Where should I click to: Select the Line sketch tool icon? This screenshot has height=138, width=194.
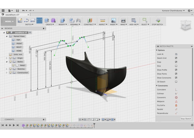[26, 20]
